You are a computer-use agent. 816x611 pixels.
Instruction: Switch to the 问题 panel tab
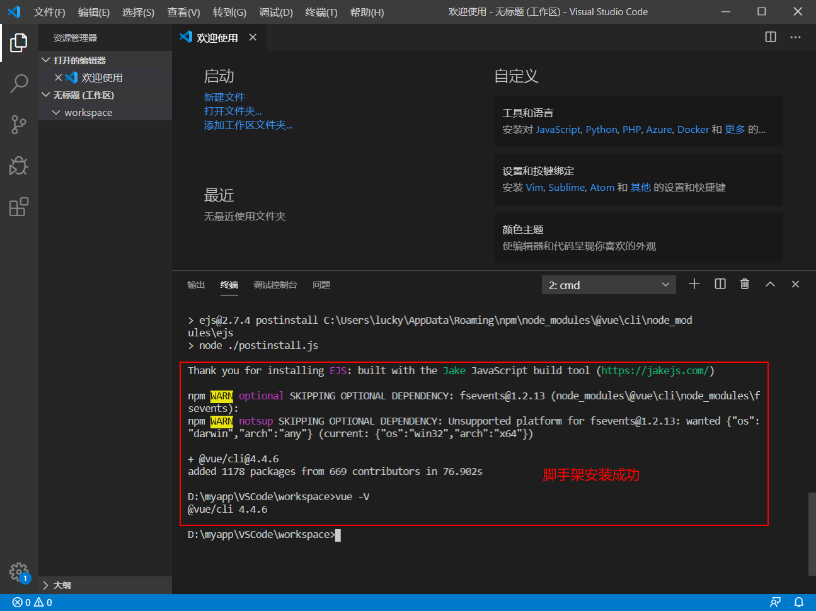pyautogui.click(x=321, y=285)
